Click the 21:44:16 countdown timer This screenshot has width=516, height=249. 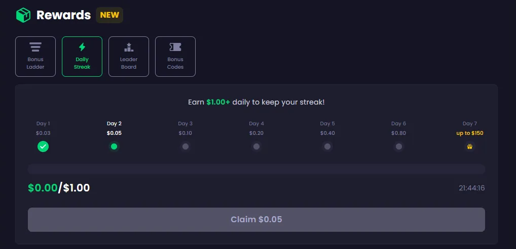point(471,188)
